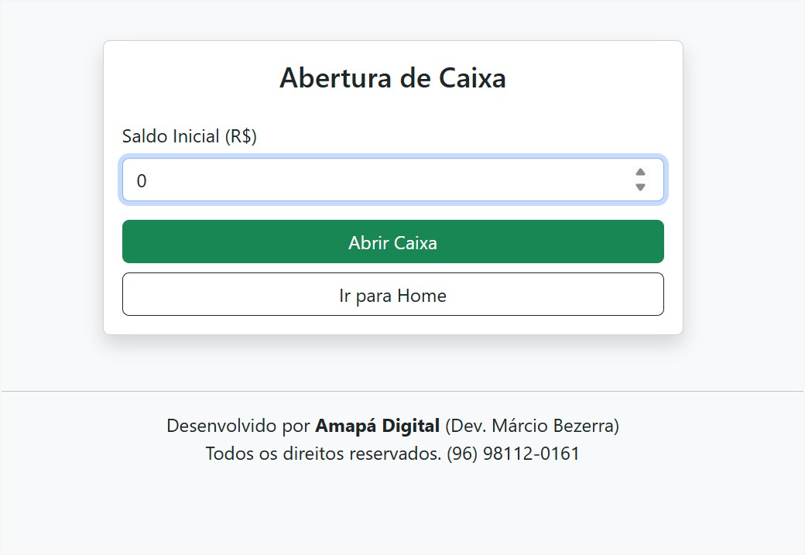Screen dimensions: 805x555
Task: Navigate home with the Ir para Home option
Action: [x=392, y=295]
